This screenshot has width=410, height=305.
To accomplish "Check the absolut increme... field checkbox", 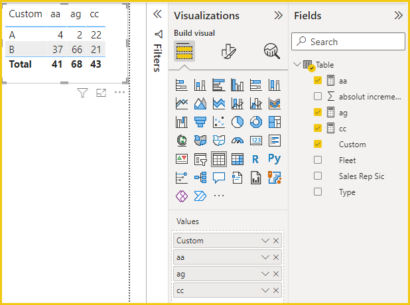I will 318,96.
